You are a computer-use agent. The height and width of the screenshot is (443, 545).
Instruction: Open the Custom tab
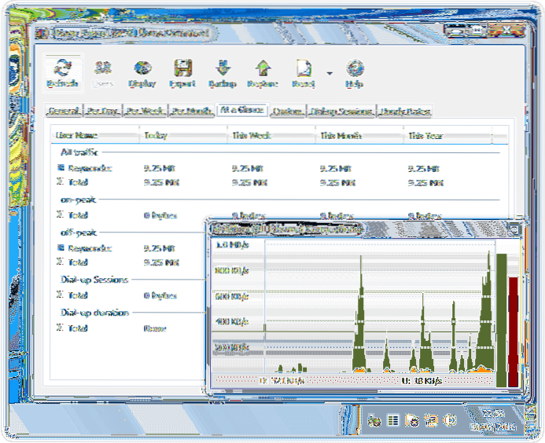(x=288, y=112)
